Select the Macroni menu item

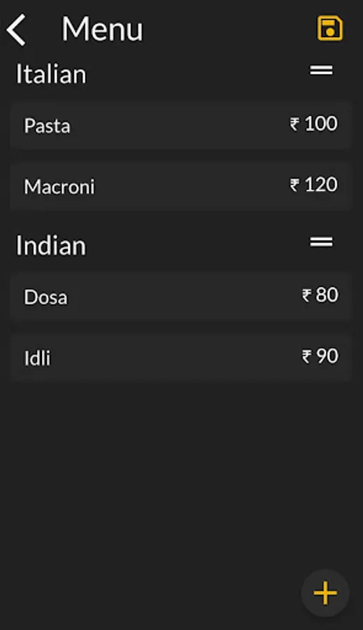click(180, 186)
